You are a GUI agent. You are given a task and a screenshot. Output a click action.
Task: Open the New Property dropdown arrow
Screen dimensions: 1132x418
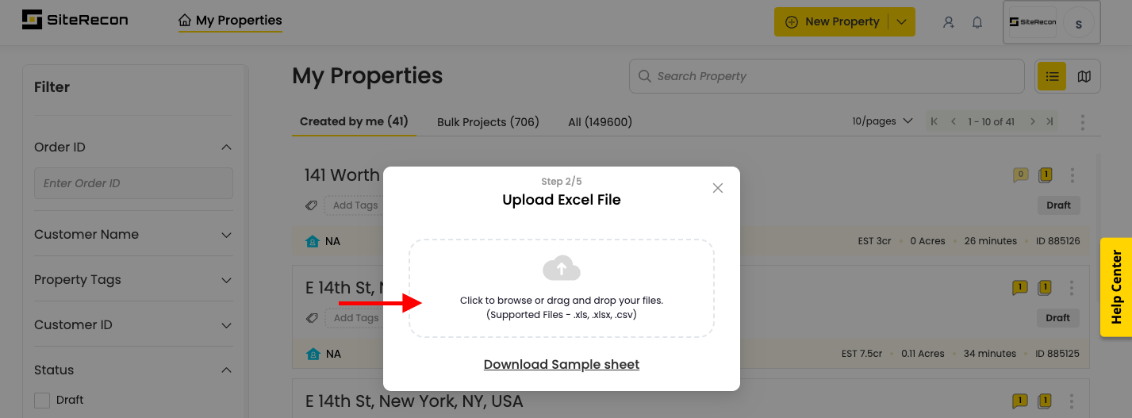tap(901, 22)
